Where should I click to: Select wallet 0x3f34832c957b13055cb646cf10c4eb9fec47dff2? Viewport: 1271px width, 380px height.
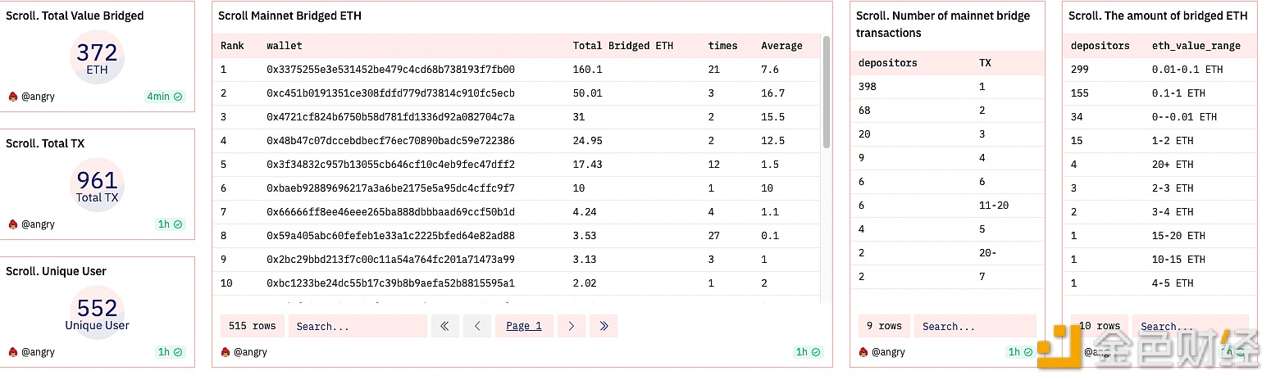coord(390,165)
